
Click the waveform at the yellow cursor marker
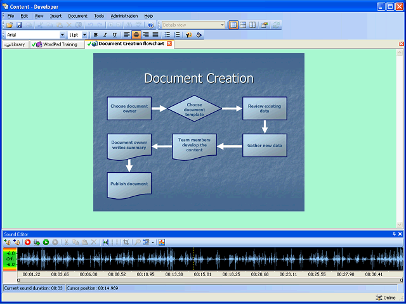coord(193,260)
